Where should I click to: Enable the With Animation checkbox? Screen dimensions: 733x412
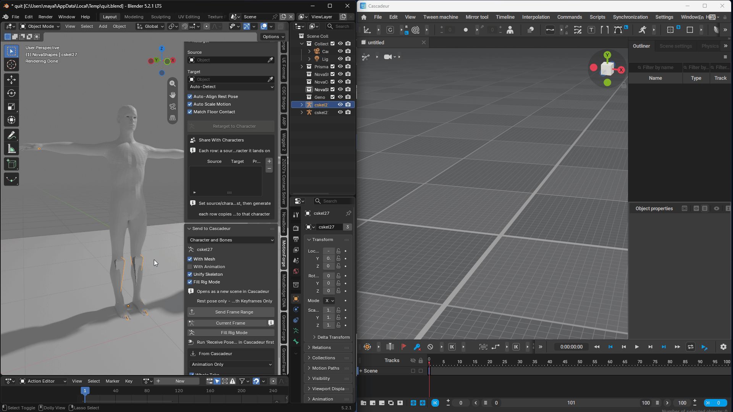tap(190, 267)
